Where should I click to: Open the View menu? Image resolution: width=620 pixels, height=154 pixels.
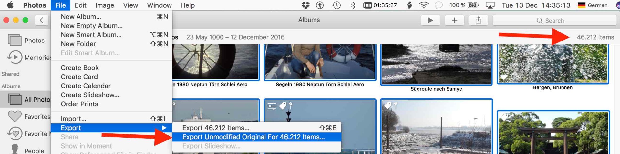(130, 5)
